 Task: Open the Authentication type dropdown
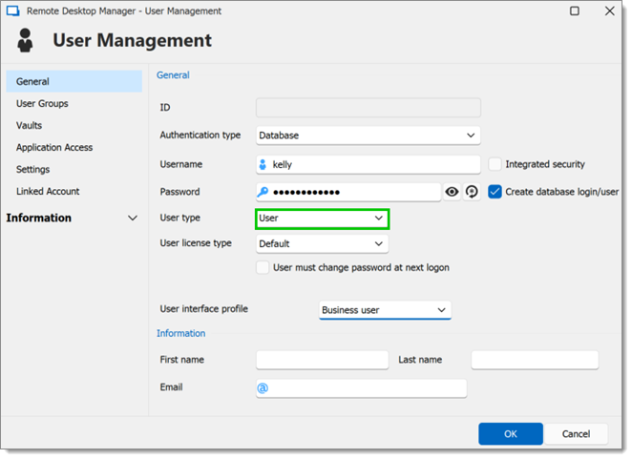(368, 136)
